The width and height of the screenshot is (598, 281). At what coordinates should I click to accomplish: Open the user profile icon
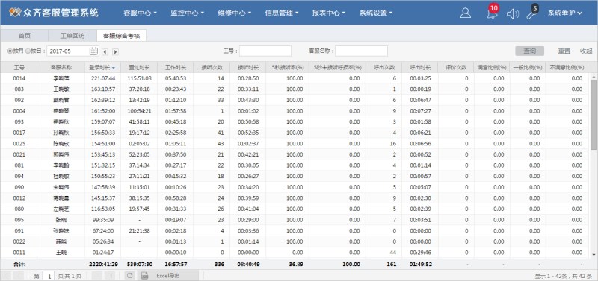click(465, 13)
